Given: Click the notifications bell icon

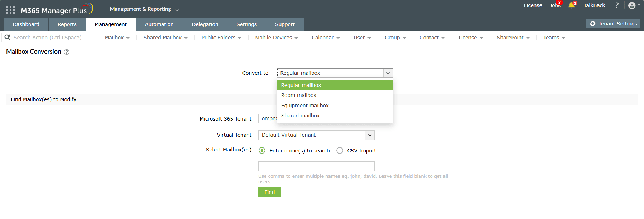Looking at the screenshot, I should tap(571, 5).
